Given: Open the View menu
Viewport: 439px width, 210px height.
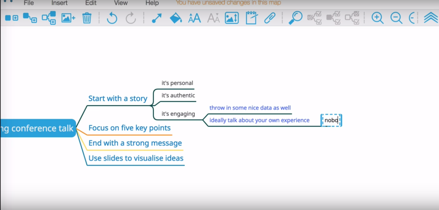Looking at the screenshot, I should point(121,3).
